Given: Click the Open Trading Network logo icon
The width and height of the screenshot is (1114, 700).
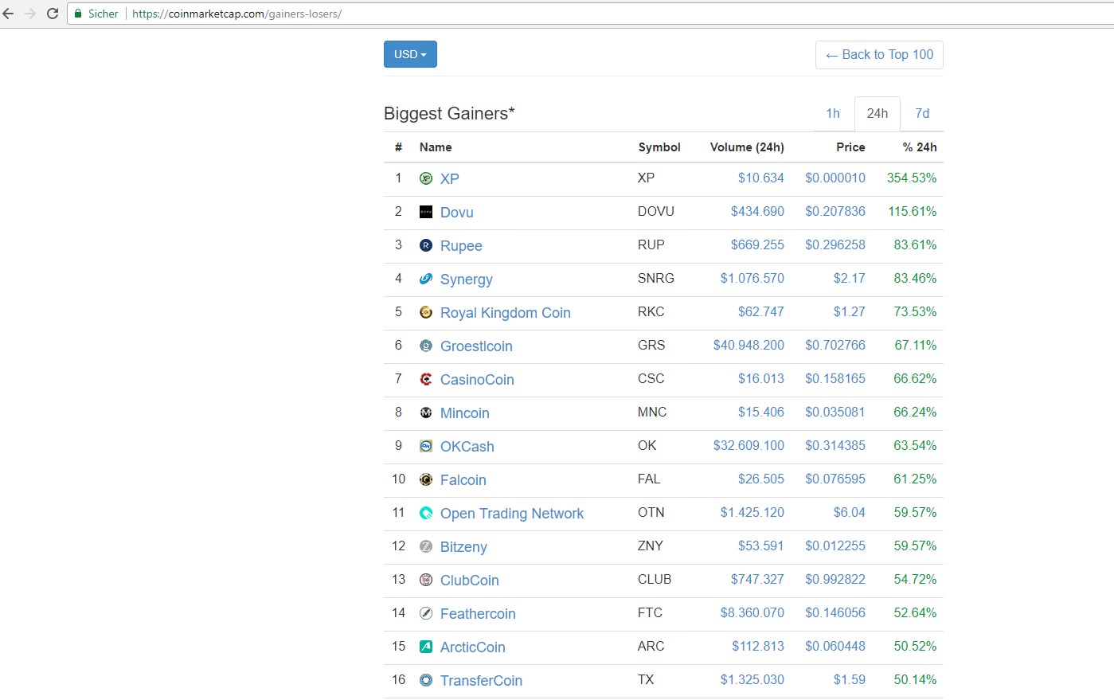Looking at the screenshot, I should click(x=426, y=513).
